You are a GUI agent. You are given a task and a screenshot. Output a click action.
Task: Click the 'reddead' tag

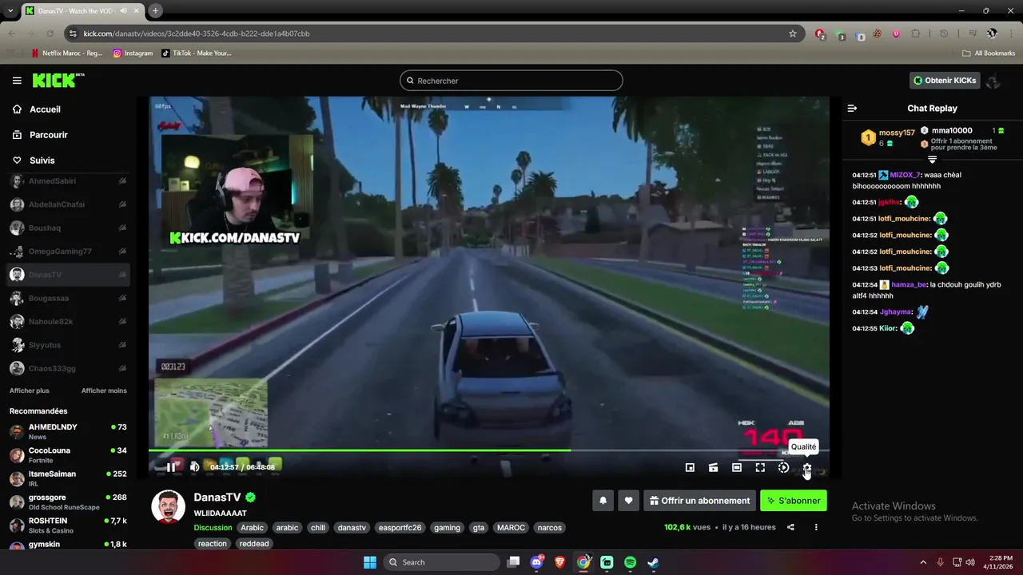(254, 544)
